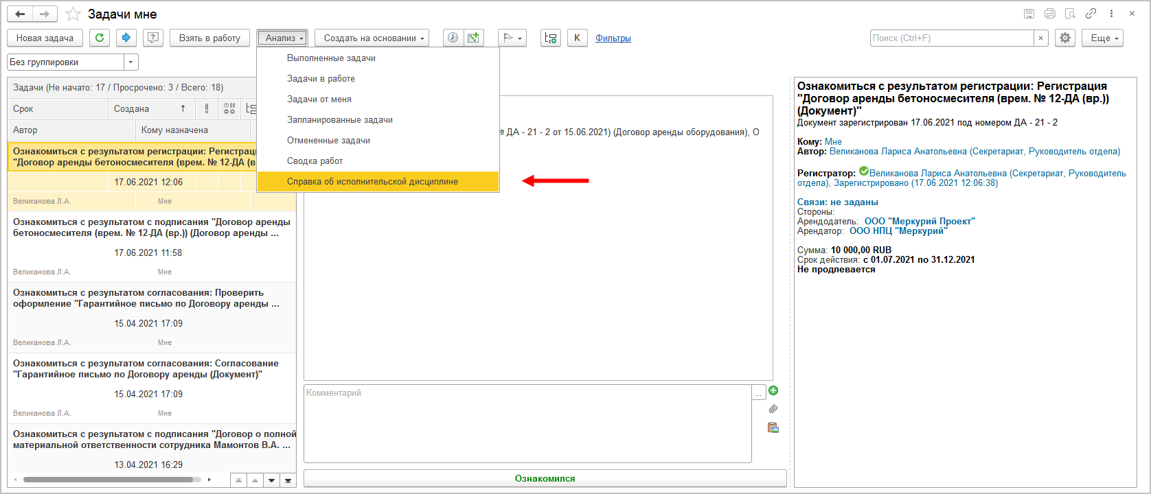Move down one row in task list
1151x494 pixels.
pos(271,480)
